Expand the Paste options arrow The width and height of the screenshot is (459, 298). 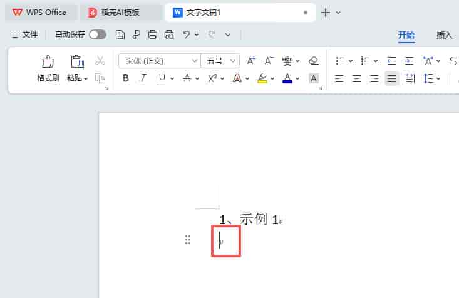coord(86,78)
